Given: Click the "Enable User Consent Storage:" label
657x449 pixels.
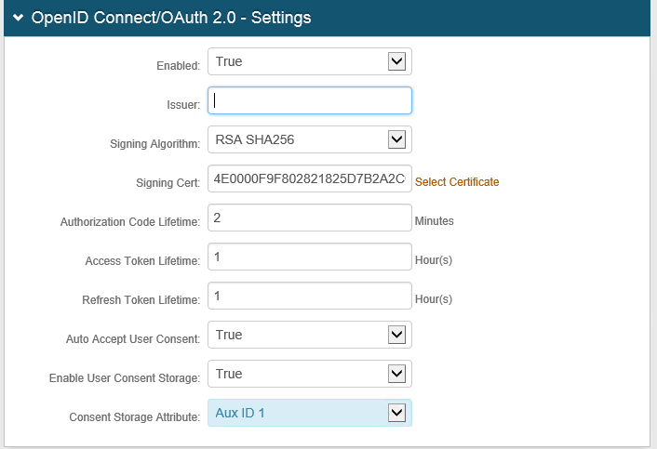Looking at the screenshot, I should 124,378.
